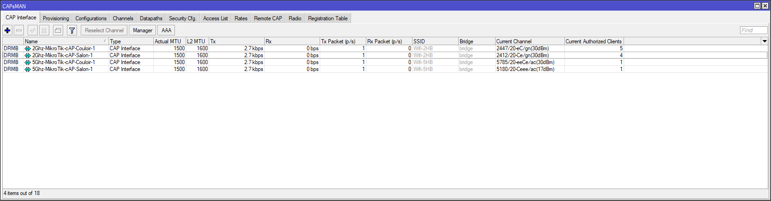Click the Find search field
Screen dimensions: 771x201
coord(754,30)
